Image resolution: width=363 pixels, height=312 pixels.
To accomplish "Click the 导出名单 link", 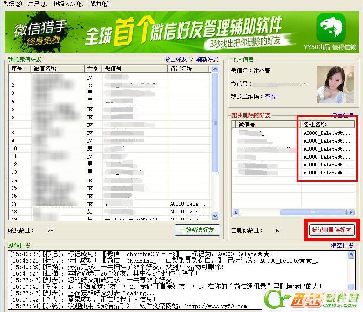I will pos(342,115).
